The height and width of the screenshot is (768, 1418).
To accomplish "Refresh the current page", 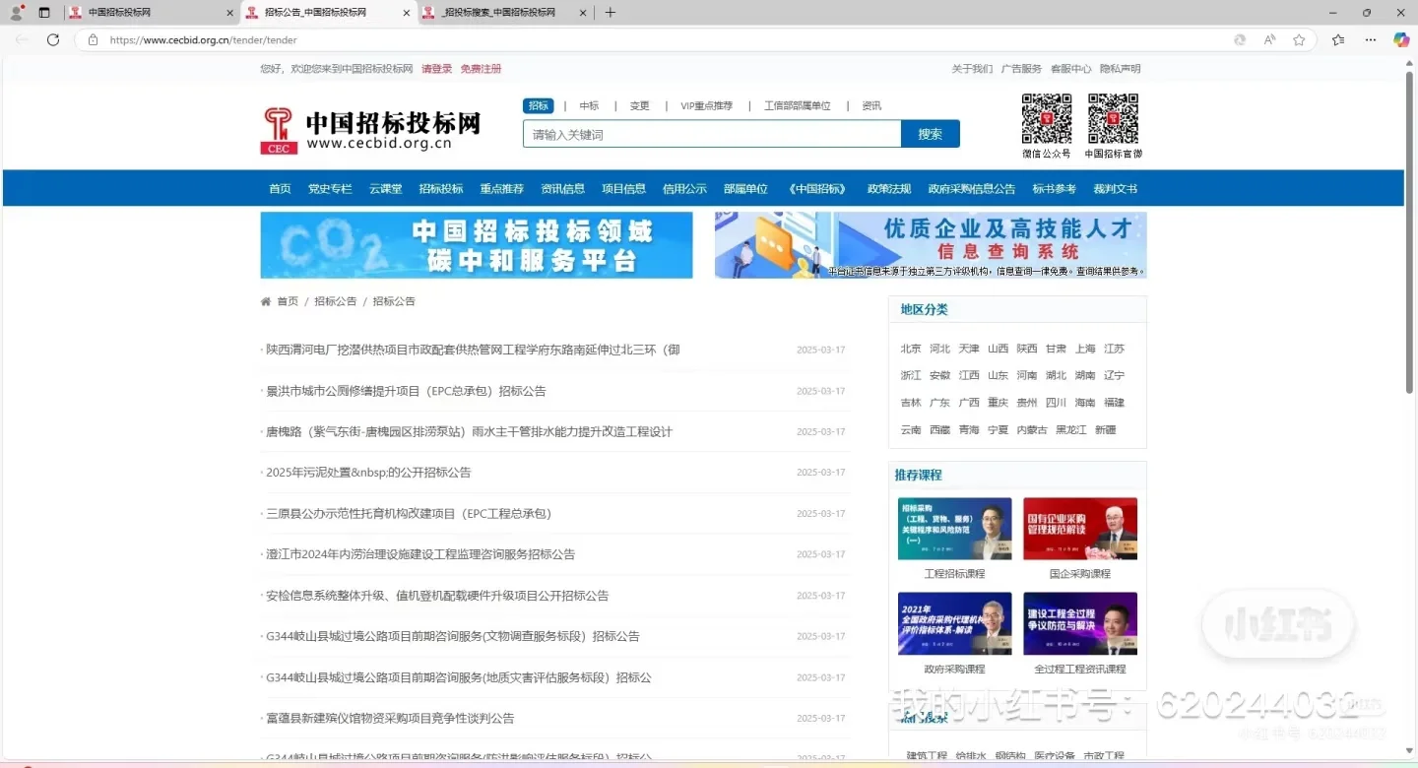I will (x=52, y=40).
